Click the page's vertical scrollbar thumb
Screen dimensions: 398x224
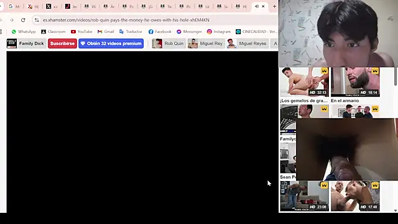pyautogui.click(x=396, y=76)
